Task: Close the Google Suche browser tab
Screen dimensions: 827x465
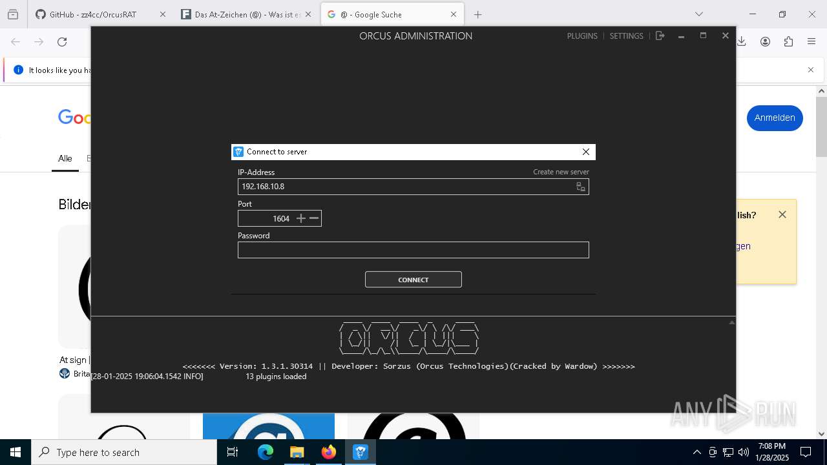Action: [x=454, y=14]
